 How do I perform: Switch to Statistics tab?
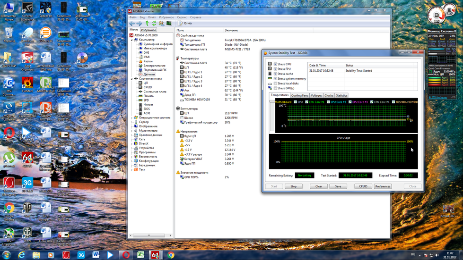pos(341,95)
